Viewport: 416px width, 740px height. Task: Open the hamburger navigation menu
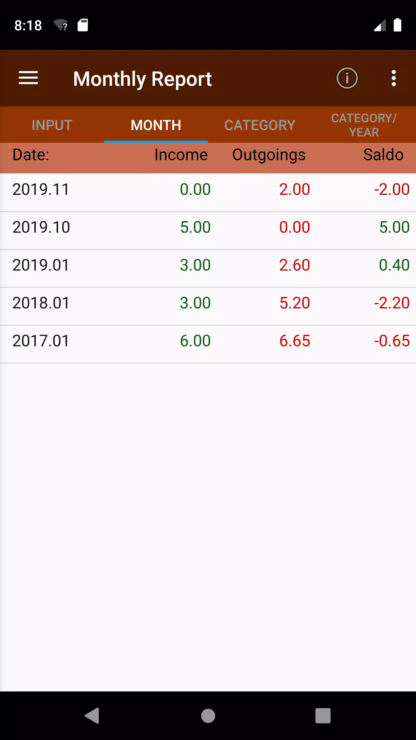point(28,78)
